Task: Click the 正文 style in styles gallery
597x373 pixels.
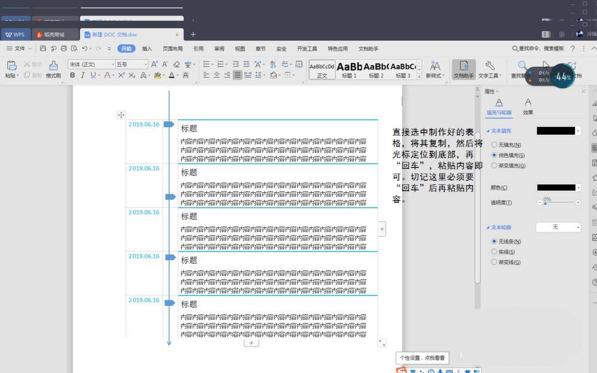Action: [322, 69]
